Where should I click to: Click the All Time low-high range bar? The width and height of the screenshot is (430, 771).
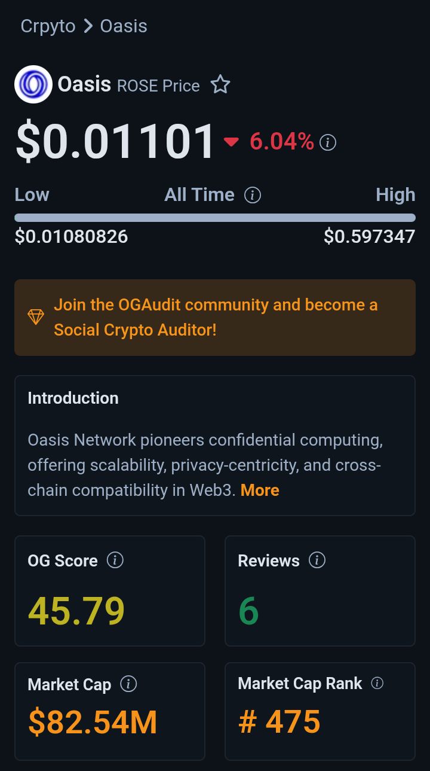(215, 218)
